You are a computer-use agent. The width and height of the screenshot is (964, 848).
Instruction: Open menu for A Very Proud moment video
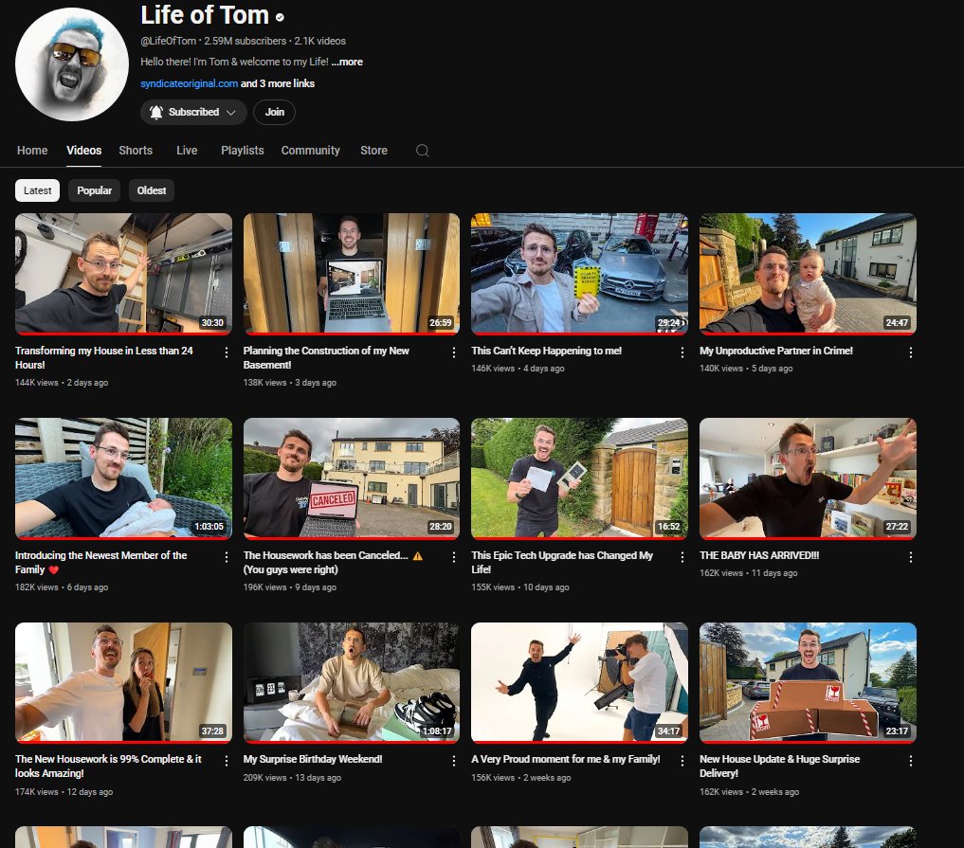pyautogui.click(x=682, y=761)
